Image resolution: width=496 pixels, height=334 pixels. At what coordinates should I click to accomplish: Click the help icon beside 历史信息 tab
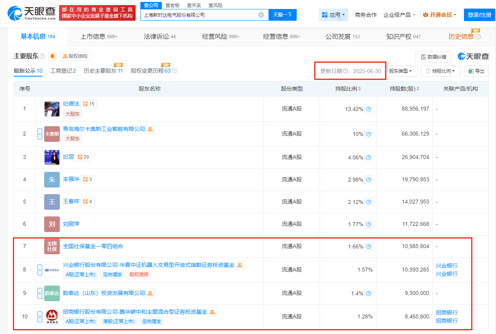click(478, 37)
